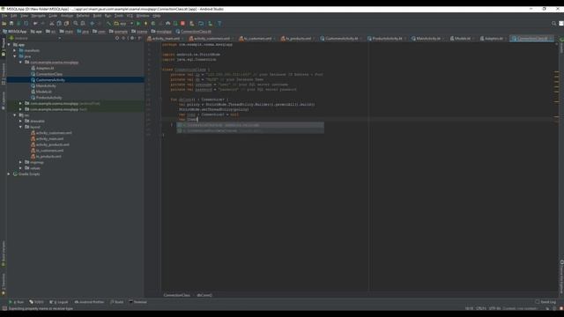Expand the values folder

pyautogui.click(x=20, y=168)
